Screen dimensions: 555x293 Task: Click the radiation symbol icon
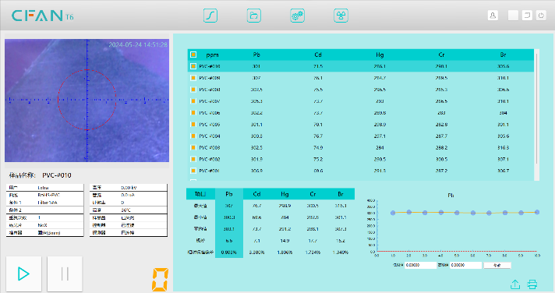(341, 16)
